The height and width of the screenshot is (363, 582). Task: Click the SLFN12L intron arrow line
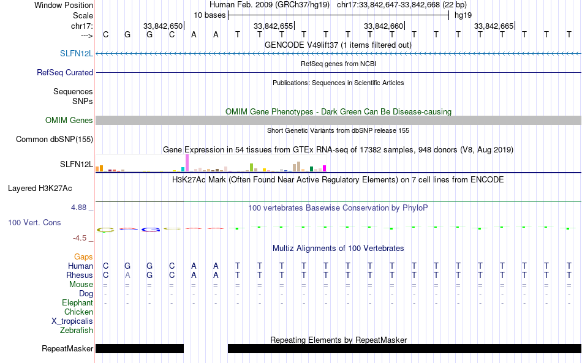pos(339,54)
